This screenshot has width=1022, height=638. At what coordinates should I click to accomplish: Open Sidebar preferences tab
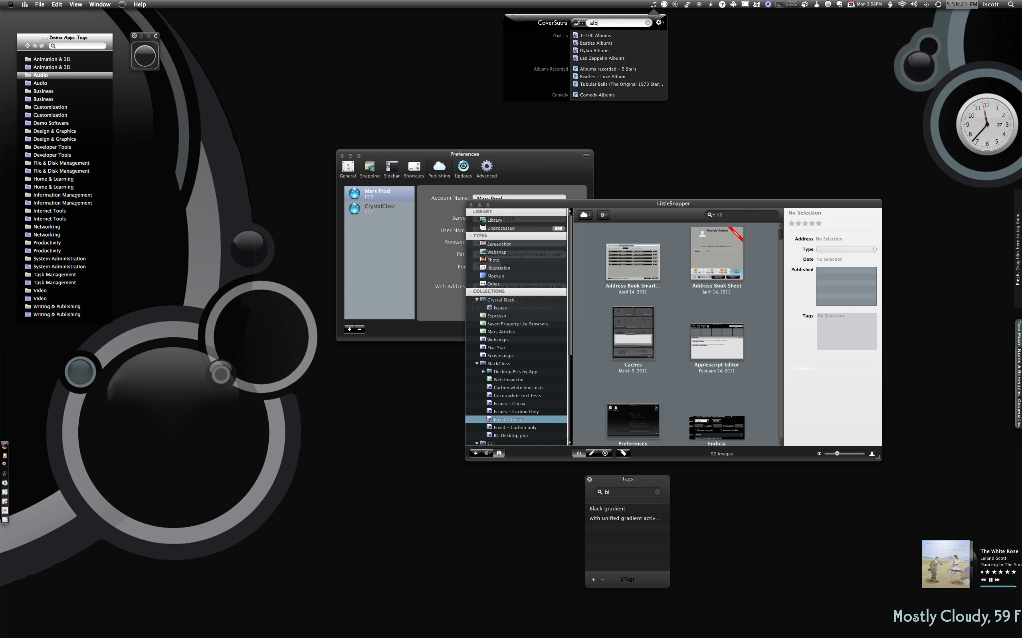392,169
